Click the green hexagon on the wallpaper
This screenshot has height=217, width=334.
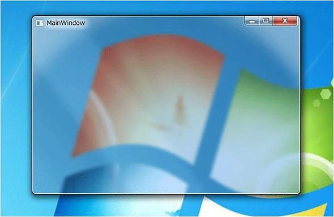point(325,94)
